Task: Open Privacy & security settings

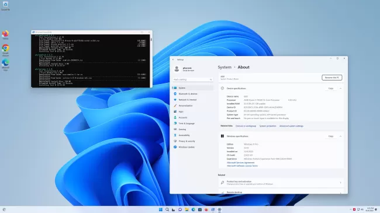Action: (193, 141)
